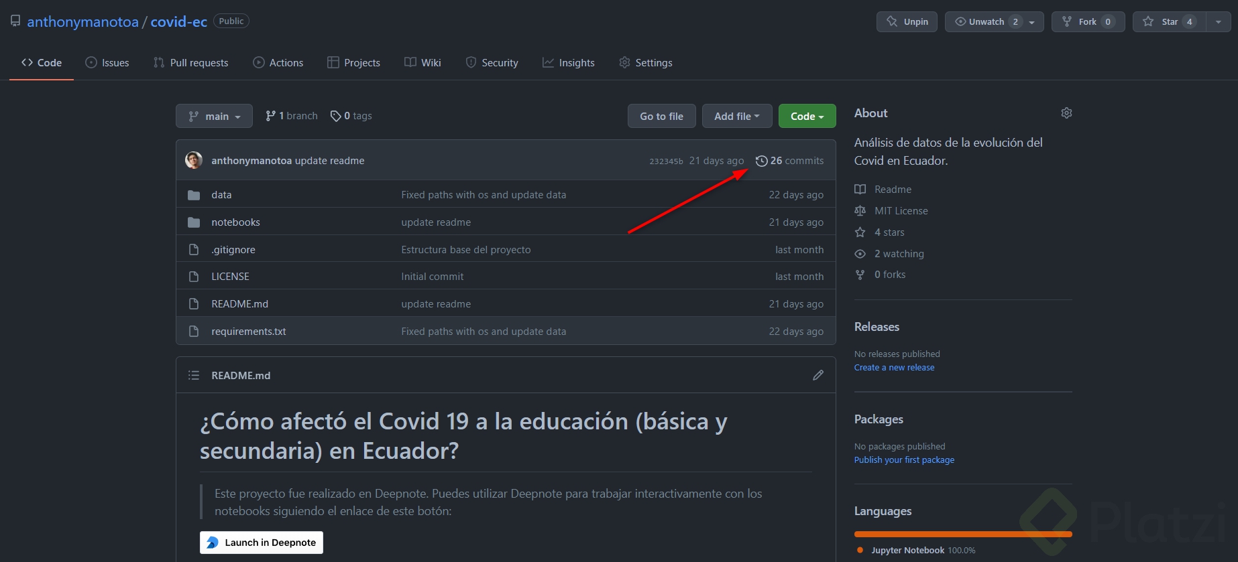The height and width of the screenshot is (562, 1238).
Task: Fork the repository
Action: point(1088,21)
